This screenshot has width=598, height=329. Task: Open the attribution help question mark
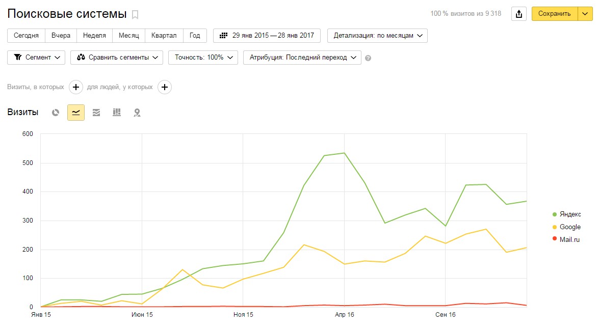click(x=368, y=58)
